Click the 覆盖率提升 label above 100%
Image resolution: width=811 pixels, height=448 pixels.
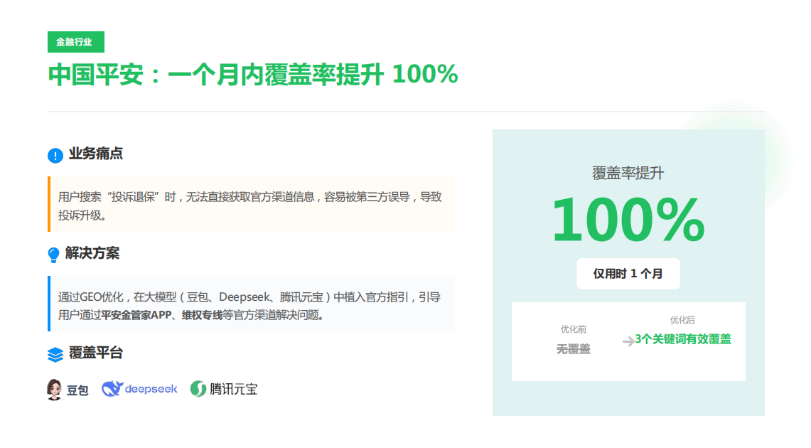628,173
